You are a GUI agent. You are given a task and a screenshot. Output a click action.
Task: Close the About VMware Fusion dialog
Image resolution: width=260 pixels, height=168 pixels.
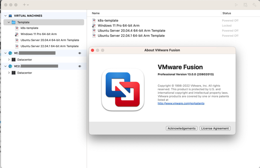[93, 50]
